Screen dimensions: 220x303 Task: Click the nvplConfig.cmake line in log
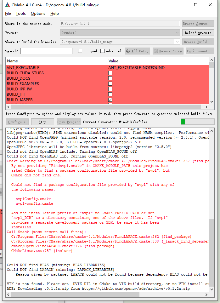[33, 199]
